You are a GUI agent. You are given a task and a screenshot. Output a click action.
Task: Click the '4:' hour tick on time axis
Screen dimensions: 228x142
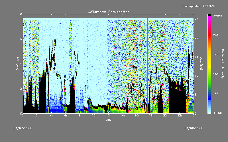click(51, 116)
